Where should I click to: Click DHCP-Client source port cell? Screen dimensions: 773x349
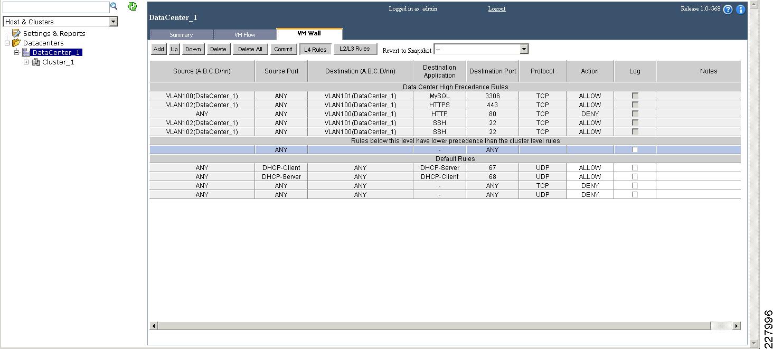point(281,168)
